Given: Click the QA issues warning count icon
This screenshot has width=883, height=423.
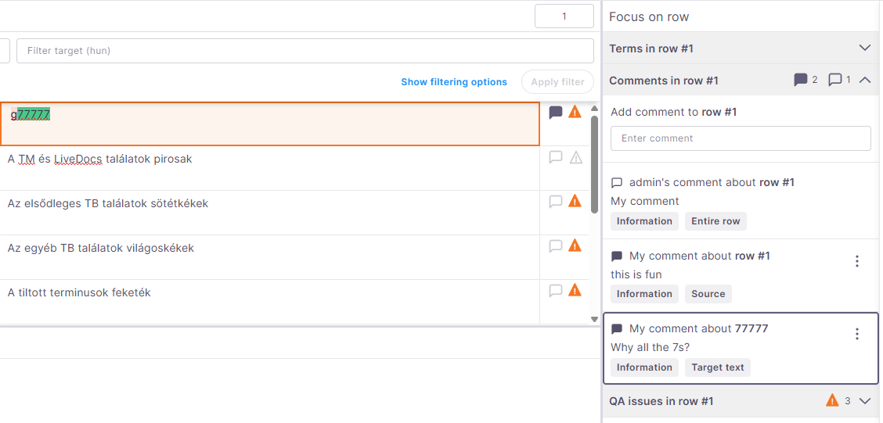Looking at the screenshot, I should coord(832,400).
